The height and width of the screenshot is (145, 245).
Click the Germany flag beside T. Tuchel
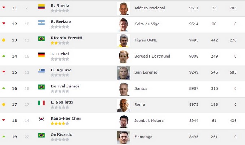[x=41, y=55]
